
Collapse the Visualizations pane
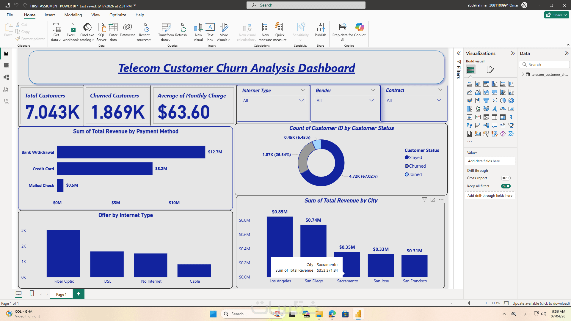tap(513, 53)
